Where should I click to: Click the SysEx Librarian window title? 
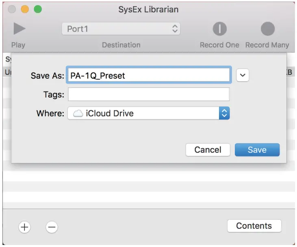(148, 9)
